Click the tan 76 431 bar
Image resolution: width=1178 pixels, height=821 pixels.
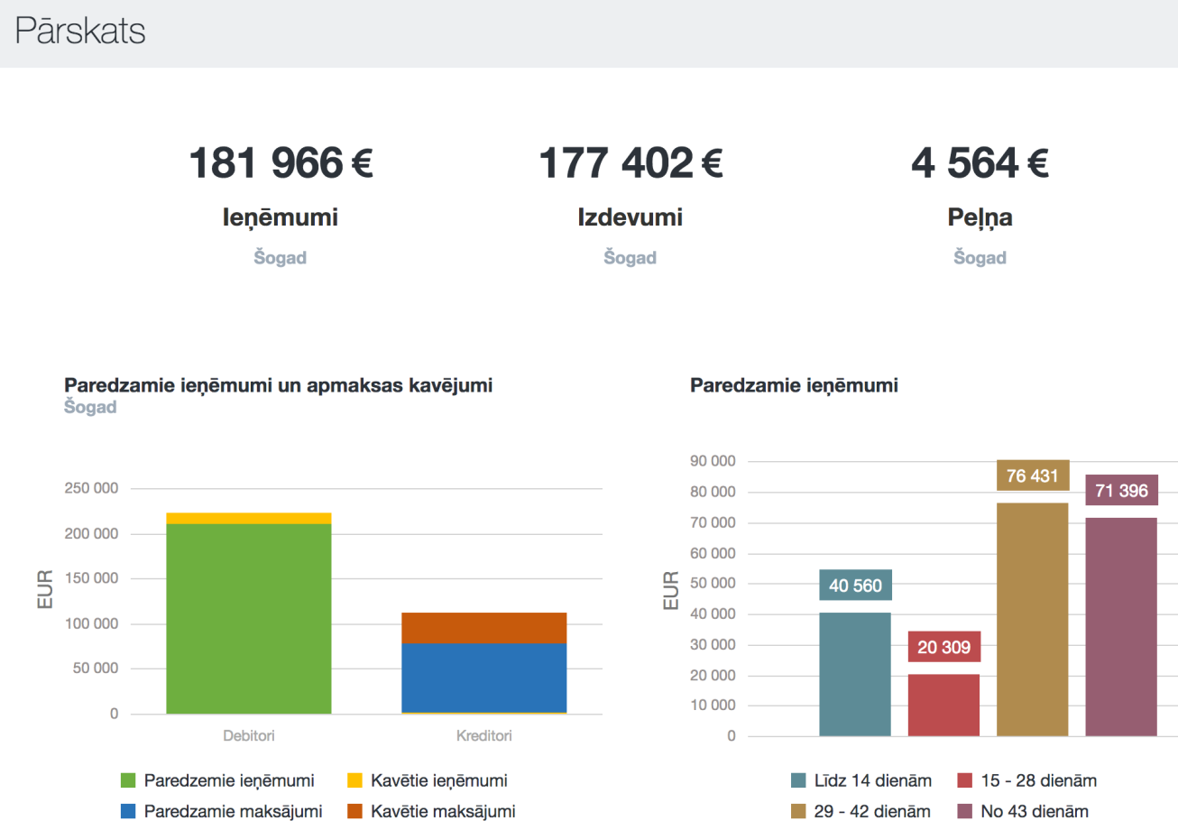(1033, 620)
